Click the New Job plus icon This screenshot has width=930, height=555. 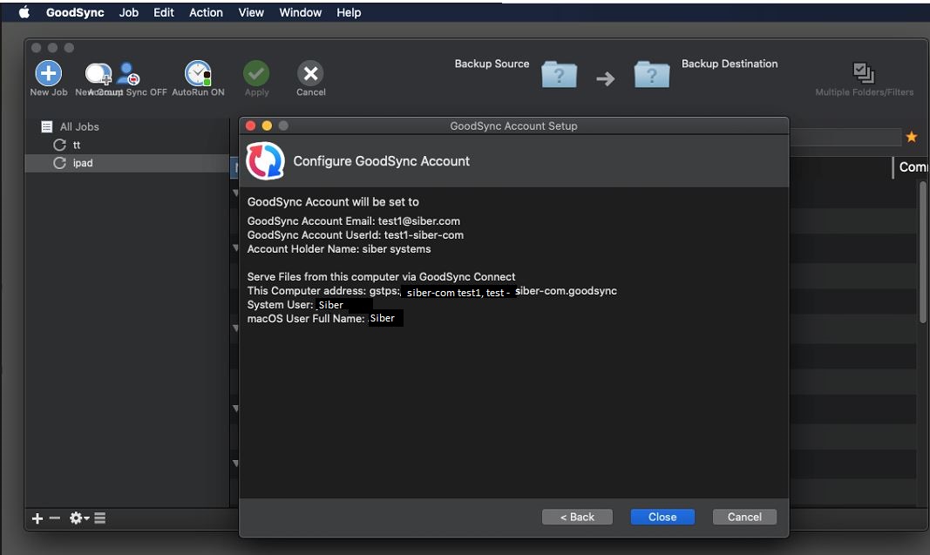[x=47, y=73]
